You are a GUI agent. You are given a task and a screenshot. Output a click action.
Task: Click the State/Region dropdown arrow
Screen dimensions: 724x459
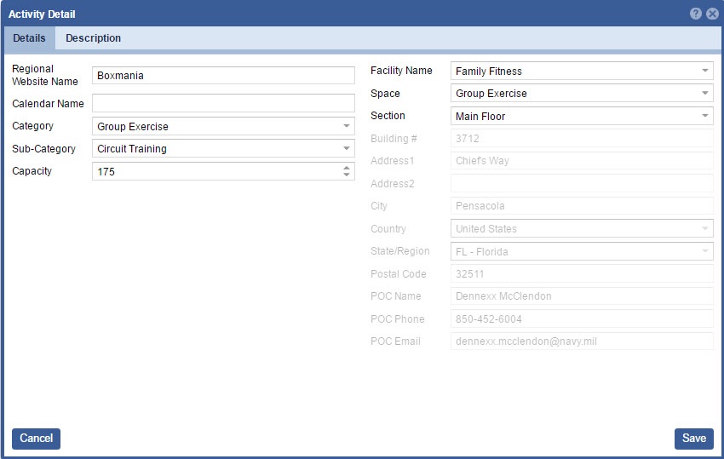tap(705, 251)
